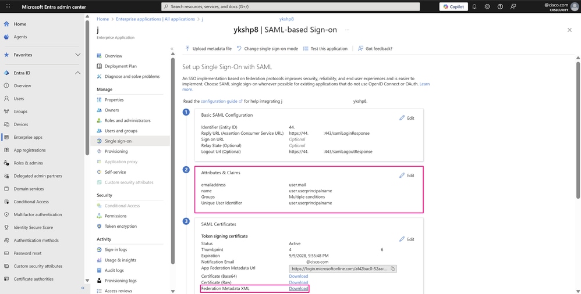This screenshot has height=294, width=581.
Task: Click Change single sign-on mode
Action: [x=267, y=48]
